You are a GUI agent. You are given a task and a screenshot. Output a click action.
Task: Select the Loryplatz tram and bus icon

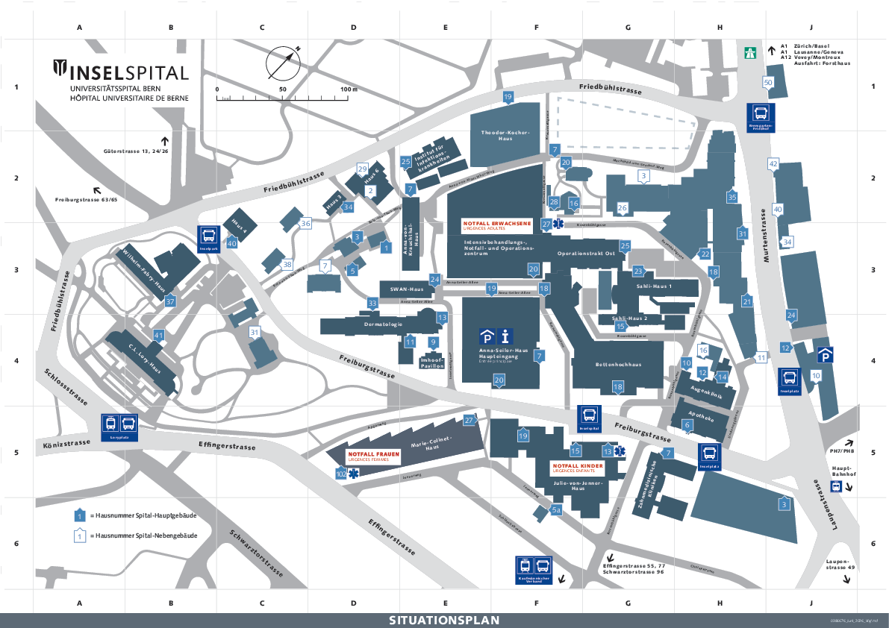coord(119,427)
